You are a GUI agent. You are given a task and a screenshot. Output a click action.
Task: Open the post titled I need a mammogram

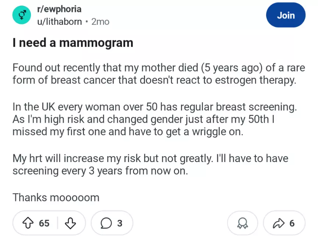click(x=73, y=43)
